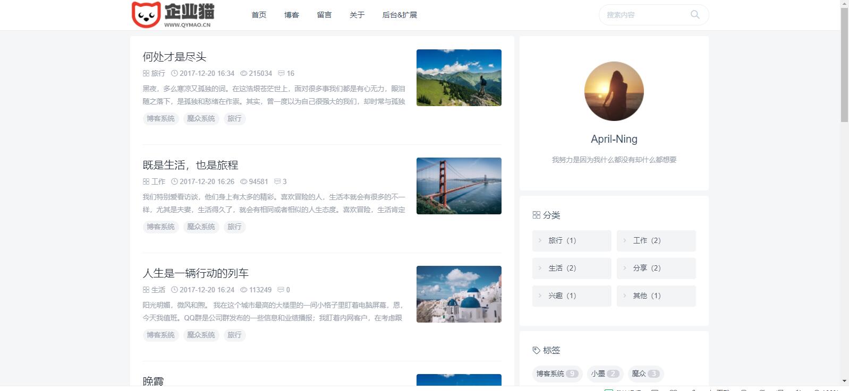
Task: Open article 既是生活，也是旅程
Action: coord(190,165)
